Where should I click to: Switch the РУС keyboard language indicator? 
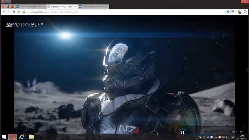click(x=233, y=137)
